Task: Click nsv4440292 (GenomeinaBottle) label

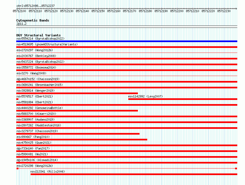Action: [40, 108]
